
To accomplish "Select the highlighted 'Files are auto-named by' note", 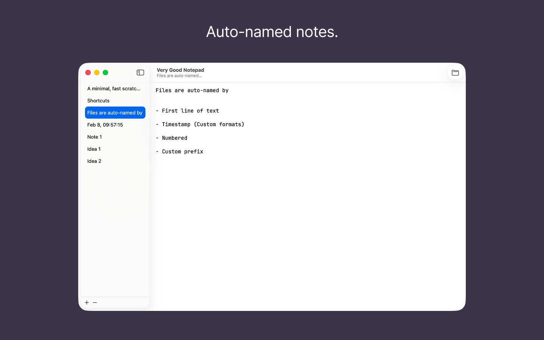I will [115, 113].
